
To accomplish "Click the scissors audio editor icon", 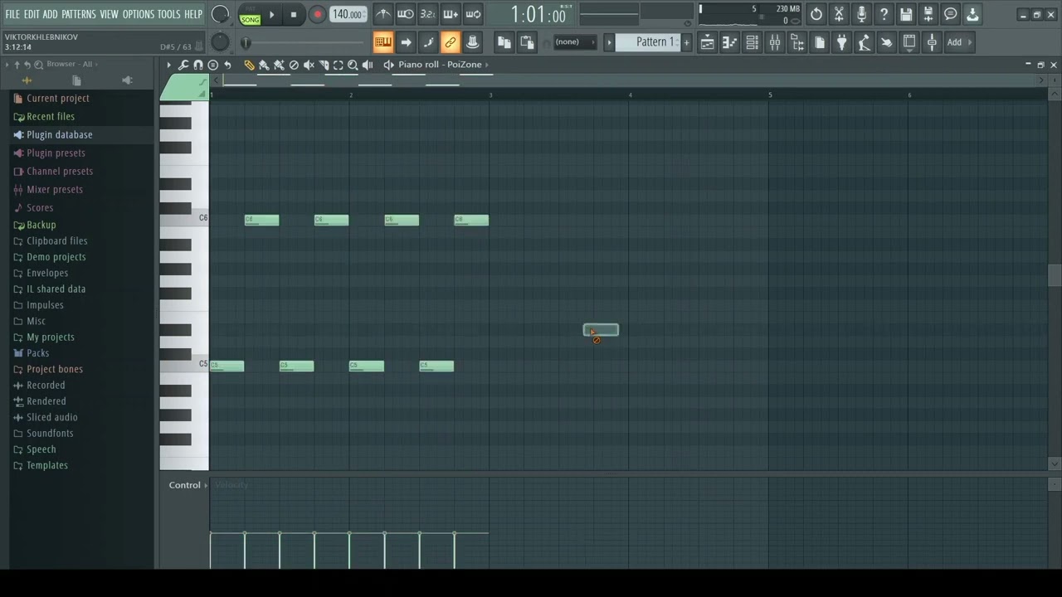I will tap(839, 14).
